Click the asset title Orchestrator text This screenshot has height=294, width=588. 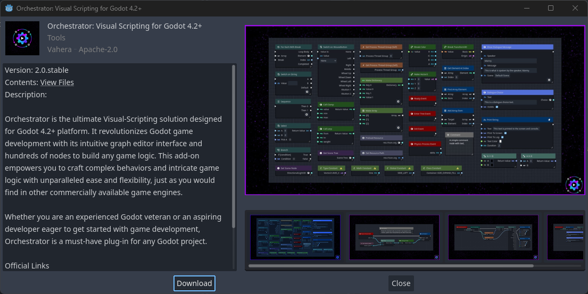point(125,26)
